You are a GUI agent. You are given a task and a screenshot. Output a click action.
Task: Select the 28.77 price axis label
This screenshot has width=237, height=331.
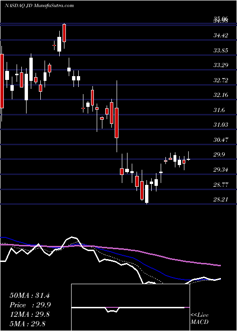click(221, 185)
